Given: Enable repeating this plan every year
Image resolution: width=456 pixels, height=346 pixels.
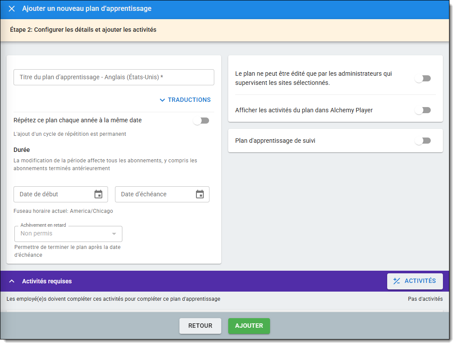Looking at the screenshot, I should click(201, 121).
